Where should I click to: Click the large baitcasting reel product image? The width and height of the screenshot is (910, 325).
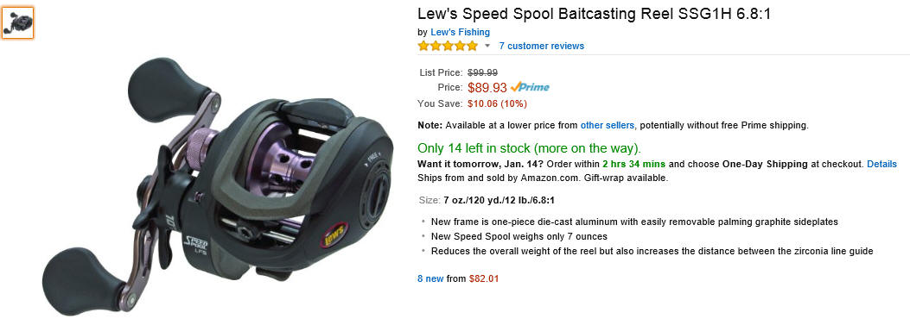[x=218, y=186]
